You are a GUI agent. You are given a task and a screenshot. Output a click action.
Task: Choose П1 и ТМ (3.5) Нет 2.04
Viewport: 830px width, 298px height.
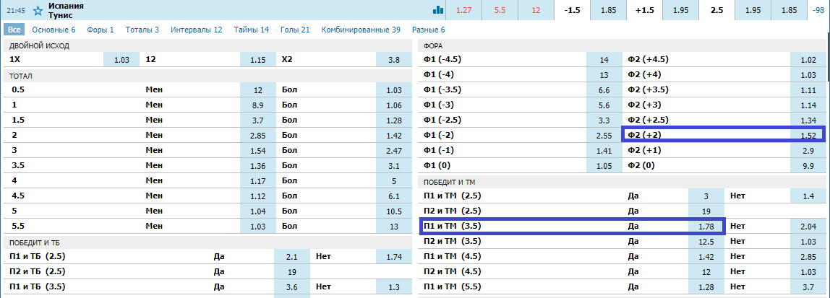pos(808,227)
